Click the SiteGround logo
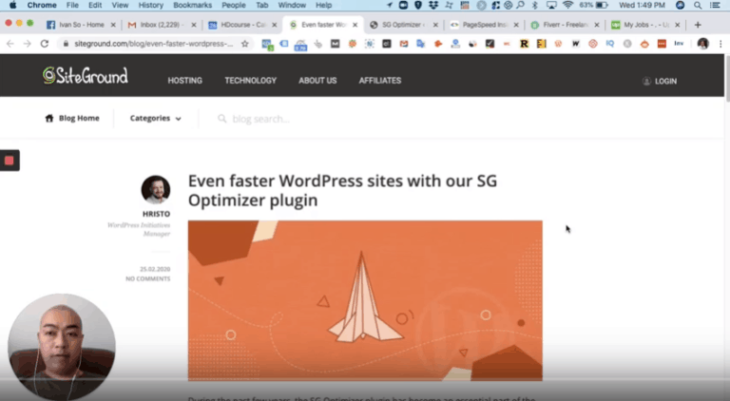Screen dimensions: 730x401 pos(85,76)
